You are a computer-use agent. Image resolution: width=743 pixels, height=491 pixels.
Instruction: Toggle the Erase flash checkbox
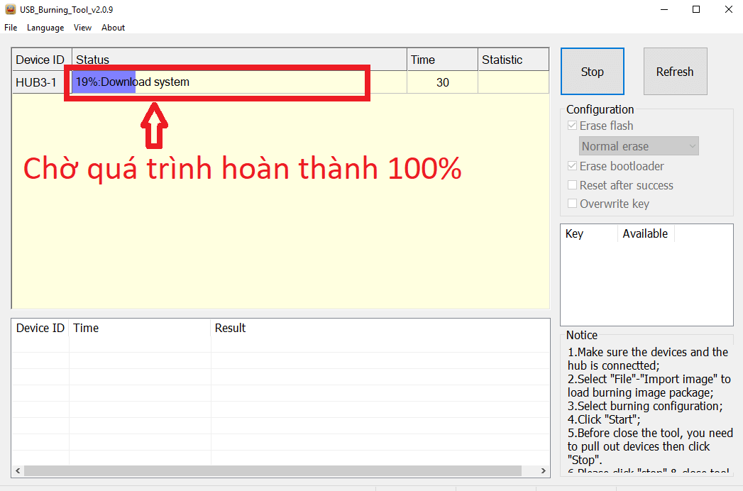[x=573, y=126]
